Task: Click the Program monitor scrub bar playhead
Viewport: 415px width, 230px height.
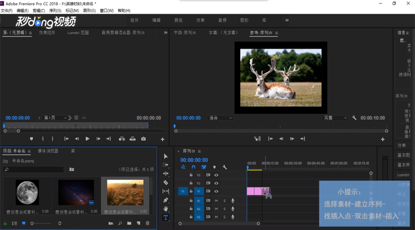Action: click(x=175, y=126)
